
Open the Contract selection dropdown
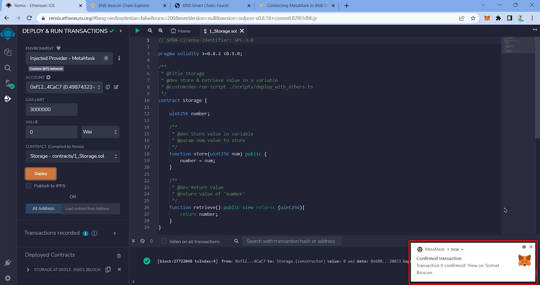pos(73,156)
